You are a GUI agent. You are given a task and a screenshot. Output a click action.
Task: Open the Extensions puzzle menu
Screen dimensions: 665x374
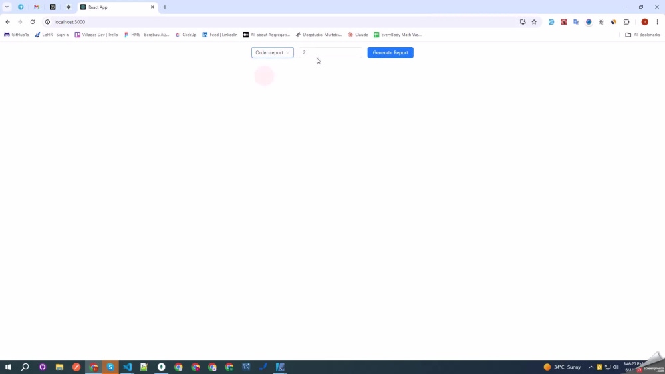(626, 22)
